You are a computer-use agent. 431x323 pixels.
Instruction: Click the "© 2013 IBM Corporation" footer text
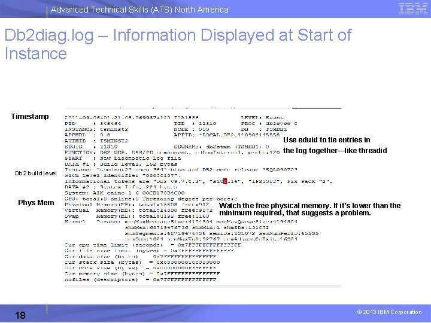(x=389, y=312)
